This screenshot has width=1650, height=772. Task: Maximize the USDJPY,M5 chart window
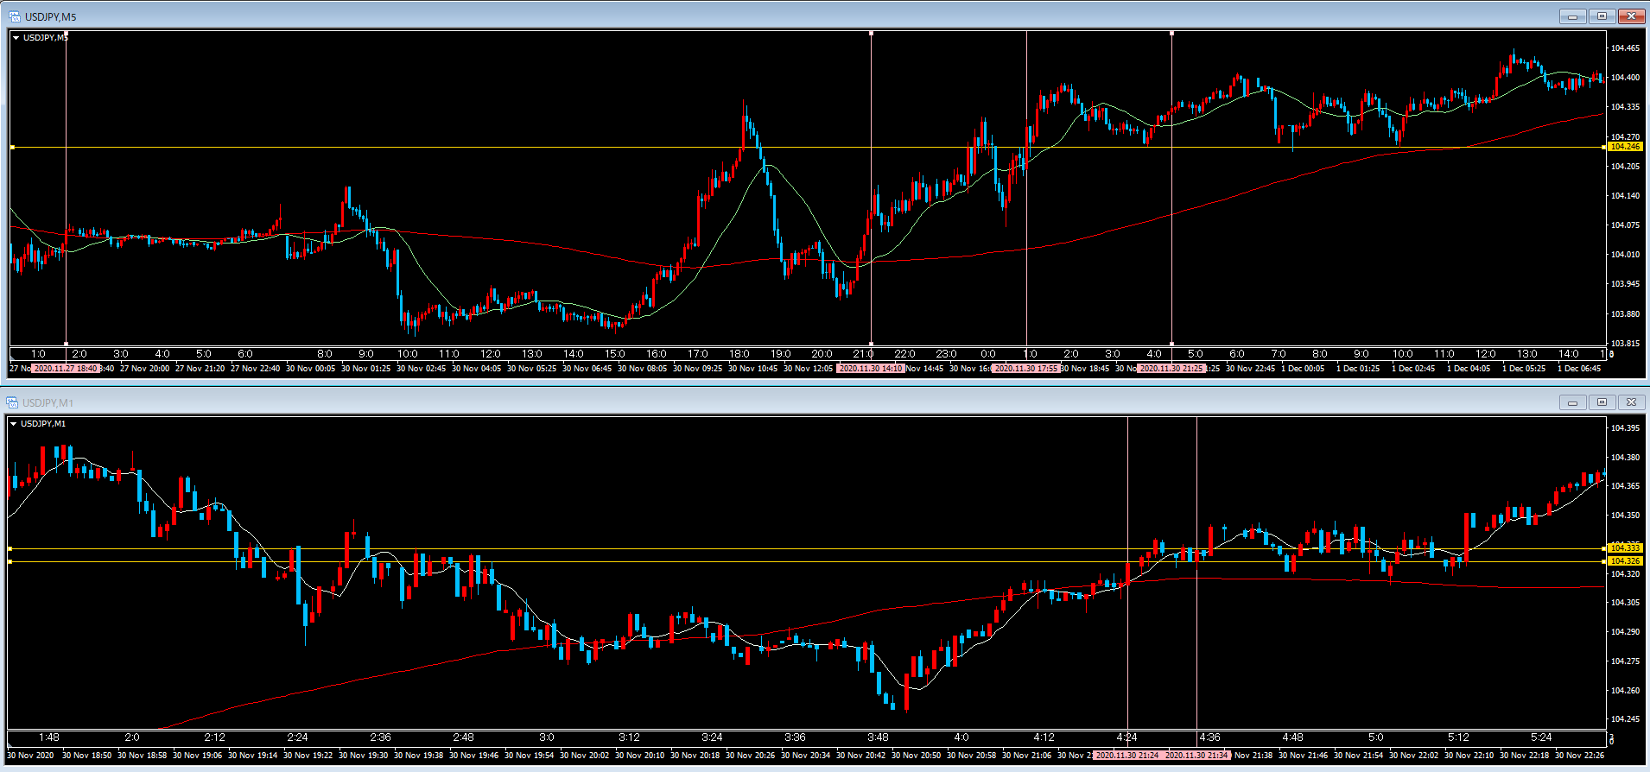pyautogui.click(x=1602, y=16)
